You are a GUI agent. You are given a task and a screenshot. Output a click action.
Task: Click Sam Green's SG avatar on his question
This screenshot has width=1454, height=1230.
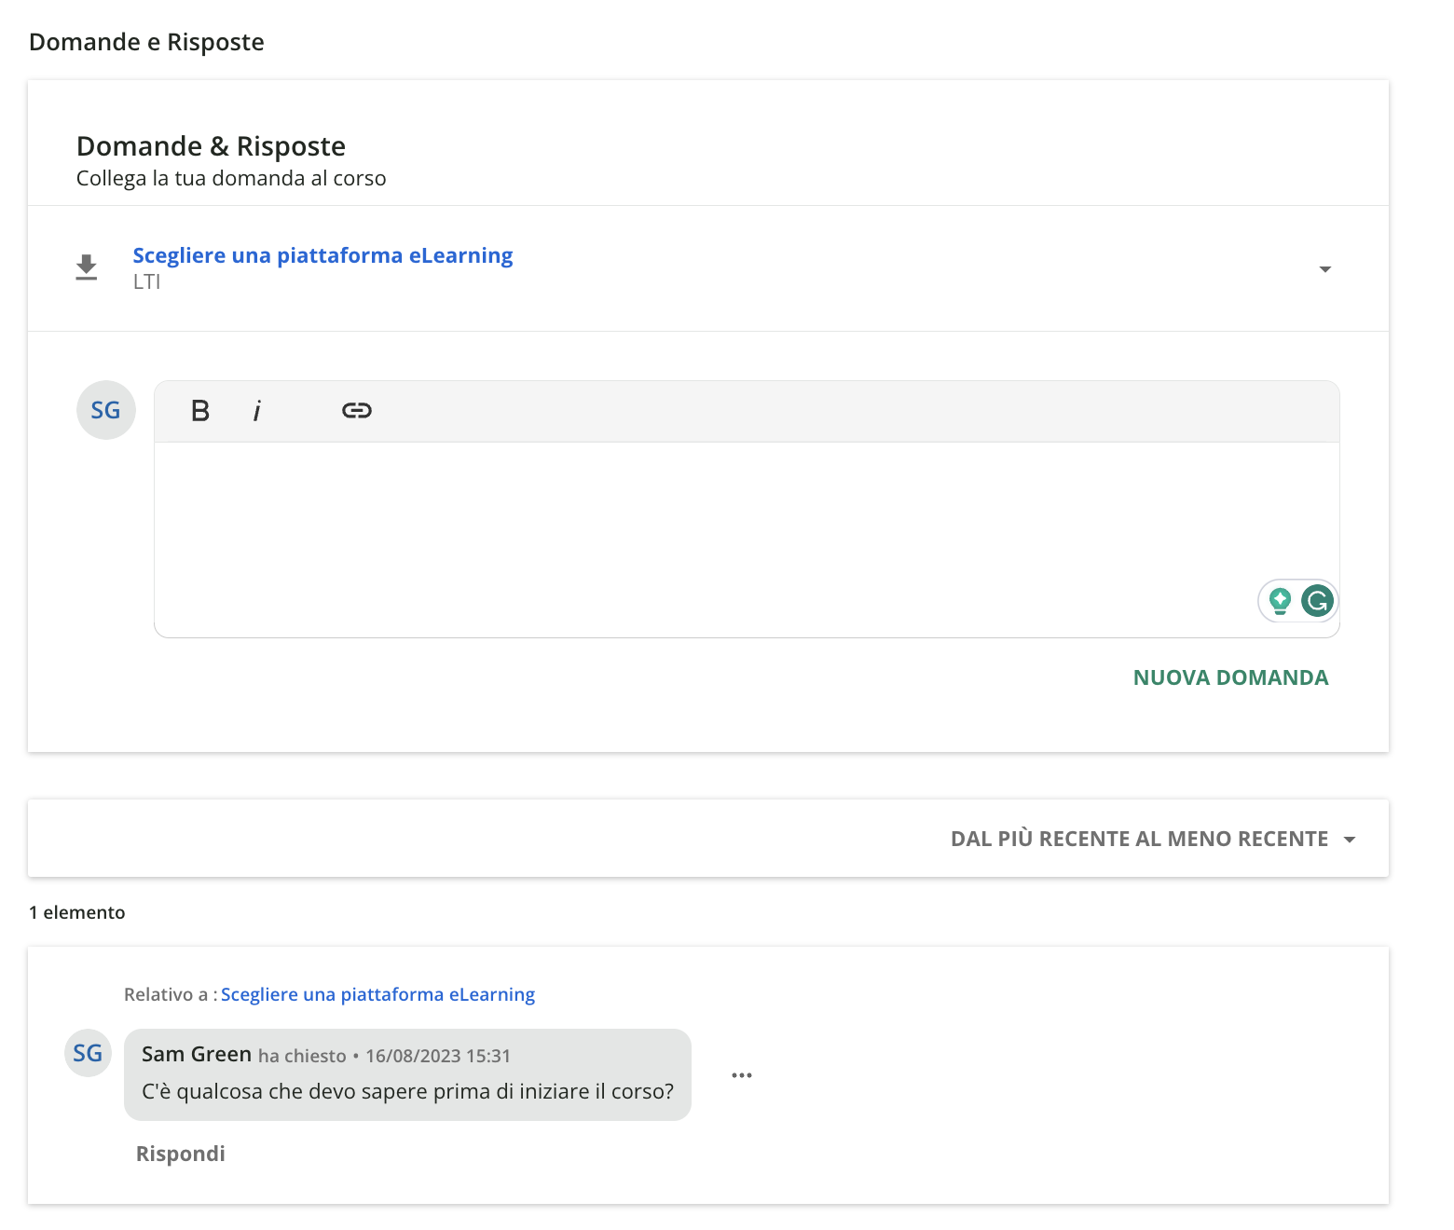(87, 1054)
